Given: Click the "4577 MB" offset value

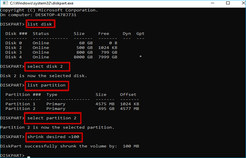Looking at the screenshot, I should pos(130,108).
